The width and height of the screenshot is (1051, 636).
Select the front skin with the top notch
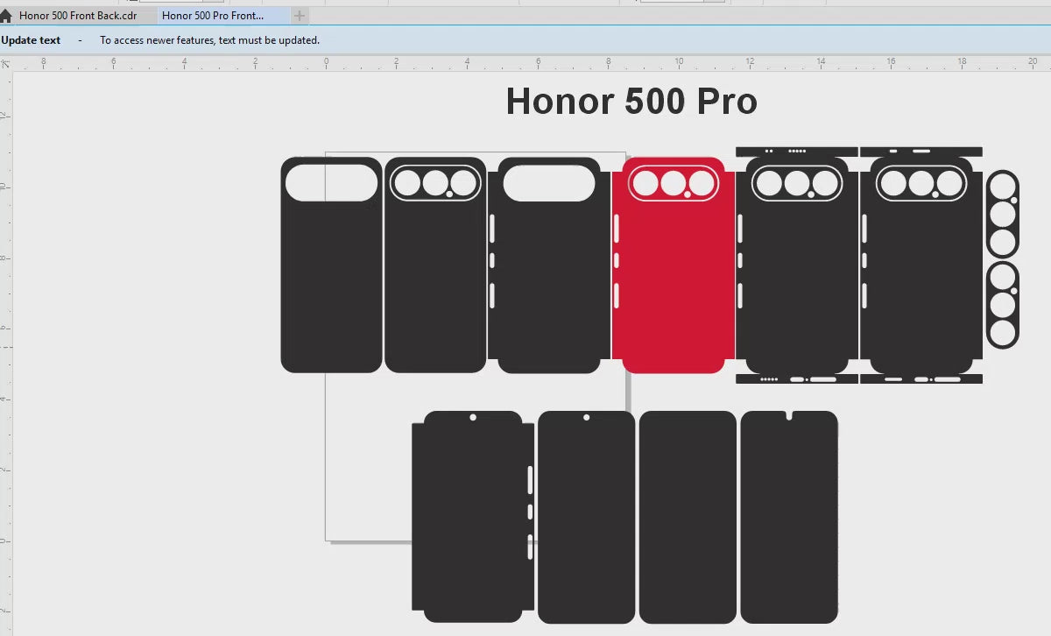click(789, 517)
